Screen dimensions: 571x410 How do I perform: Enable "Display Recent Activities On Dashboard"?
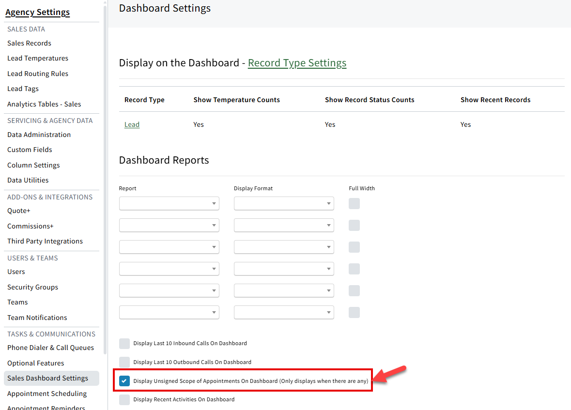(x=124, y=399)
